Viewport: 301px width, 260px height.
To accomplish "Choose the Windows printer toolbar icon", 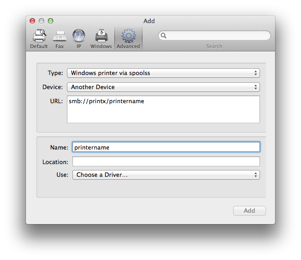I will click(x=102, y=36).
